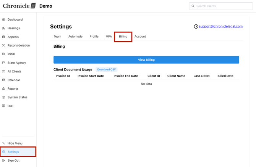
Task: Open Hearings via its gavel icon
Action: coord(4,28)
